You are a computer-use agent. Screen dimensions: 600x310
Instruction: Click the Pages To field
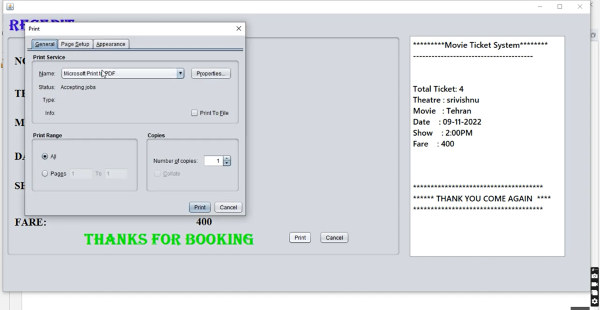116,174
